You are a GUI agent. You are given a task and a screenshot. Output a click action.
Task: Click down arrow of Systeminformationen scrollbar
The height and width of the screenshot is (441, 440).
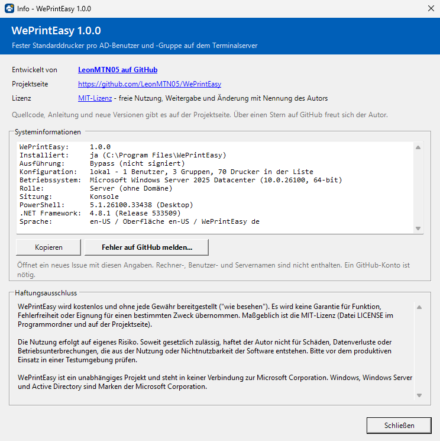point(418,228)
